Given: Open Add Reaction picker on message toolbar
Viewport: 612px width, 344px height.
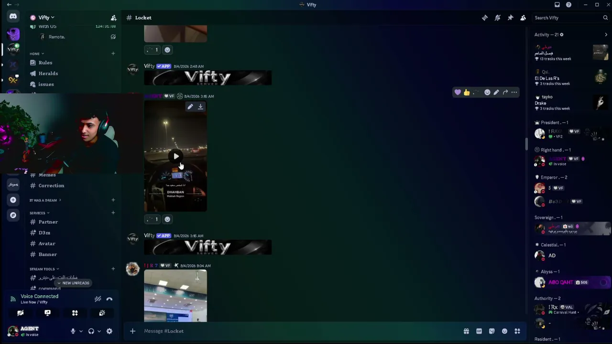Looking at the screenshot, I should 487,92.
